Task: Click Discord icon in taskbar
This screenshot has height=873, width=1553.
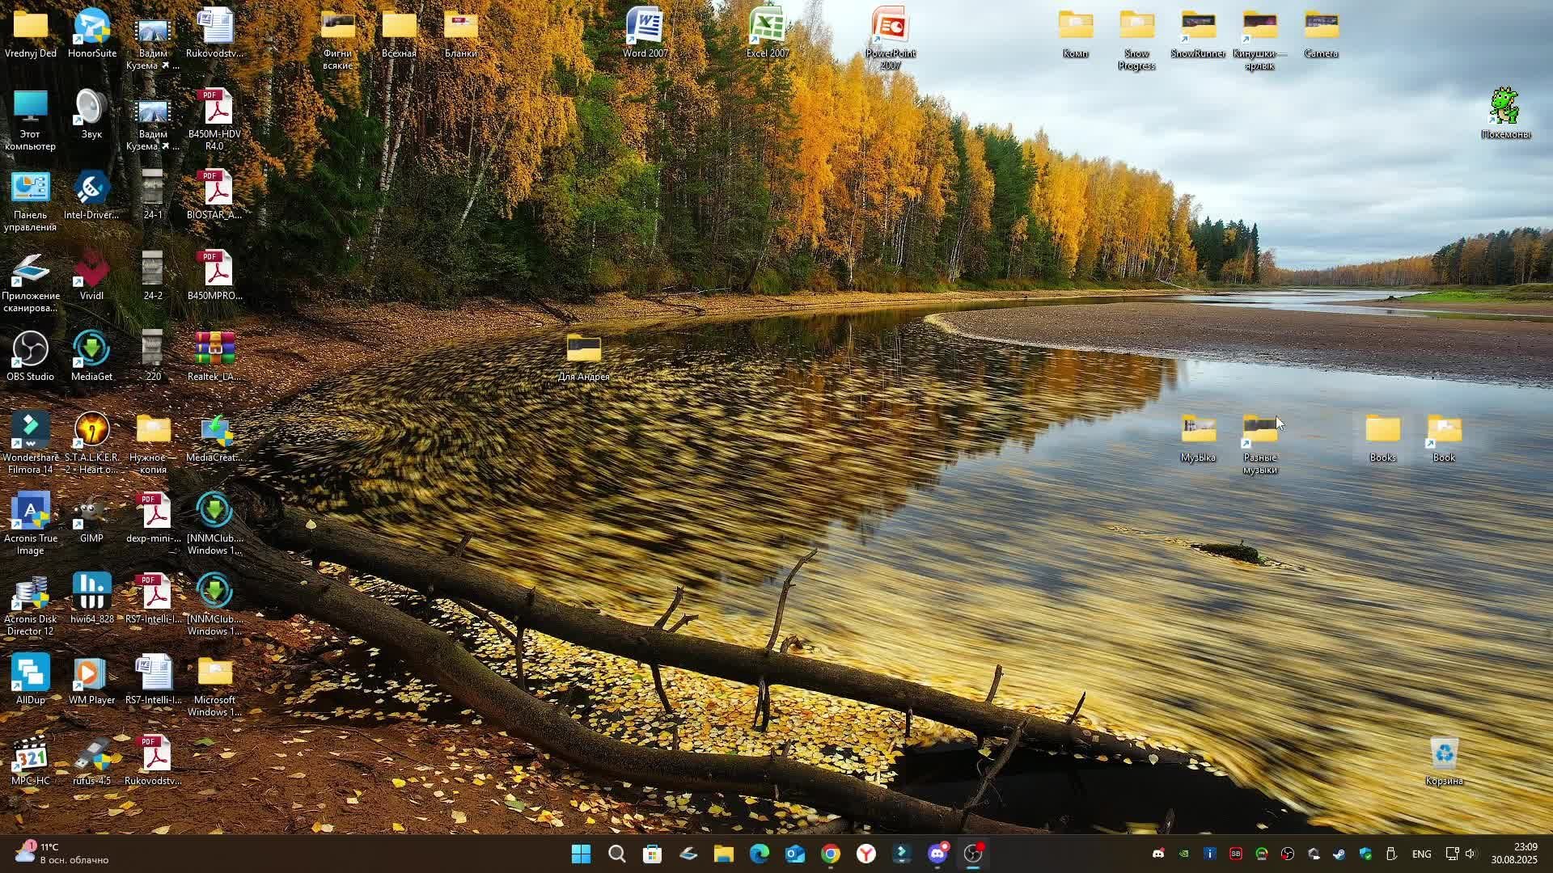Action: point(937,854)
